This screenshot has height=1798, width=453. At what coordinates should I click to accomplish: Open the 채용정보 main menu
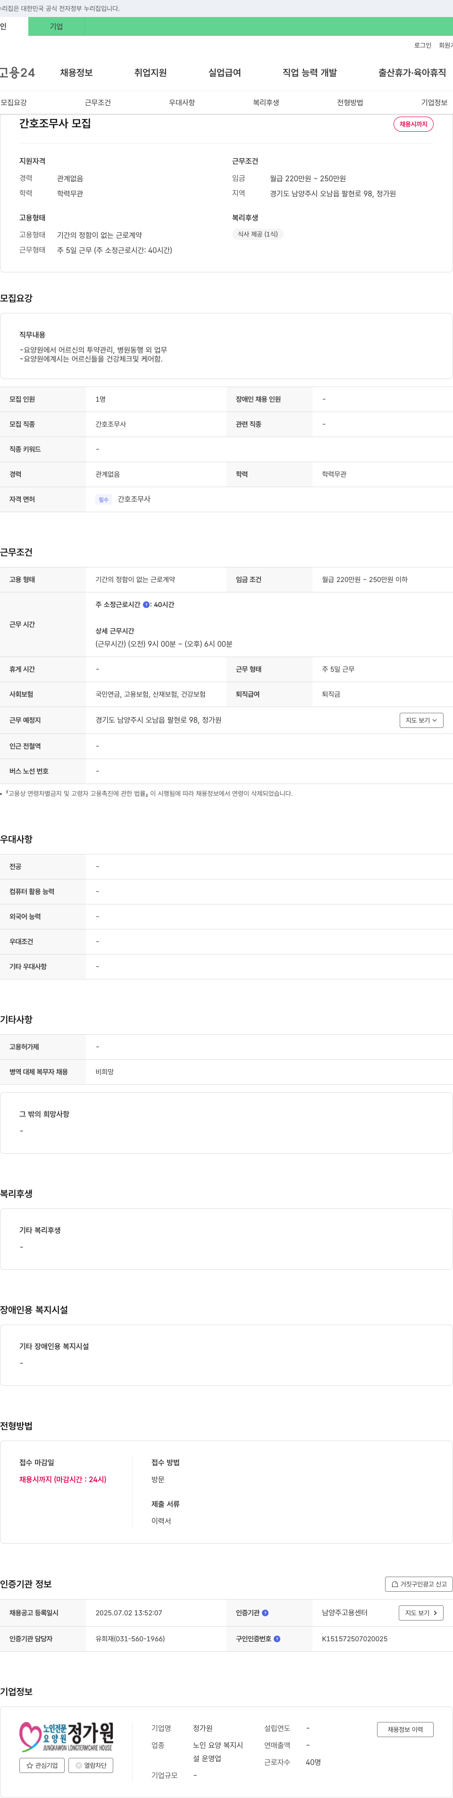pyautogui.click(x=76, y=73)
